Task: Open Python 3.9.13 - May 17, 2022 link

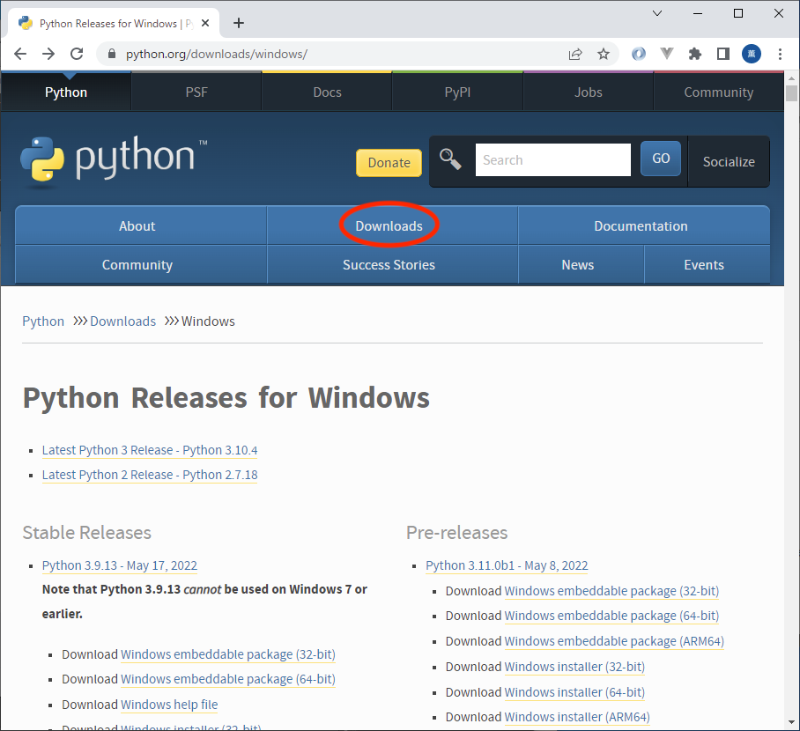Action: (120, 565)
